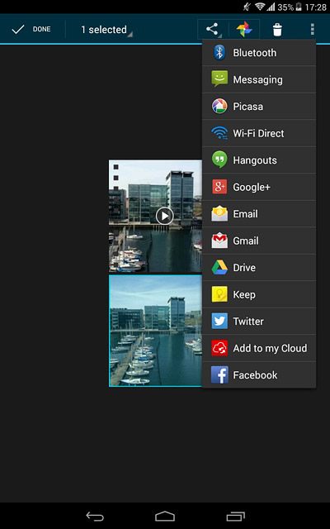Image resolution: width=330 pixels, height=529 pixels.
Task: Share to Facebook
Action: pyautogui.click(x=259, y=374)
